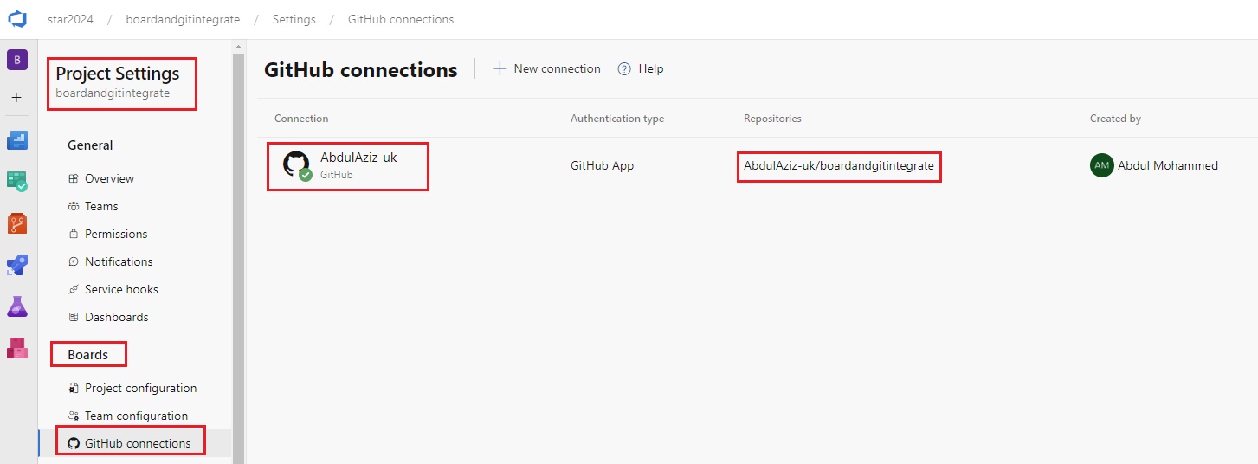Click the Repositories column header
The image size is (1258, 464).
point(772,119)
